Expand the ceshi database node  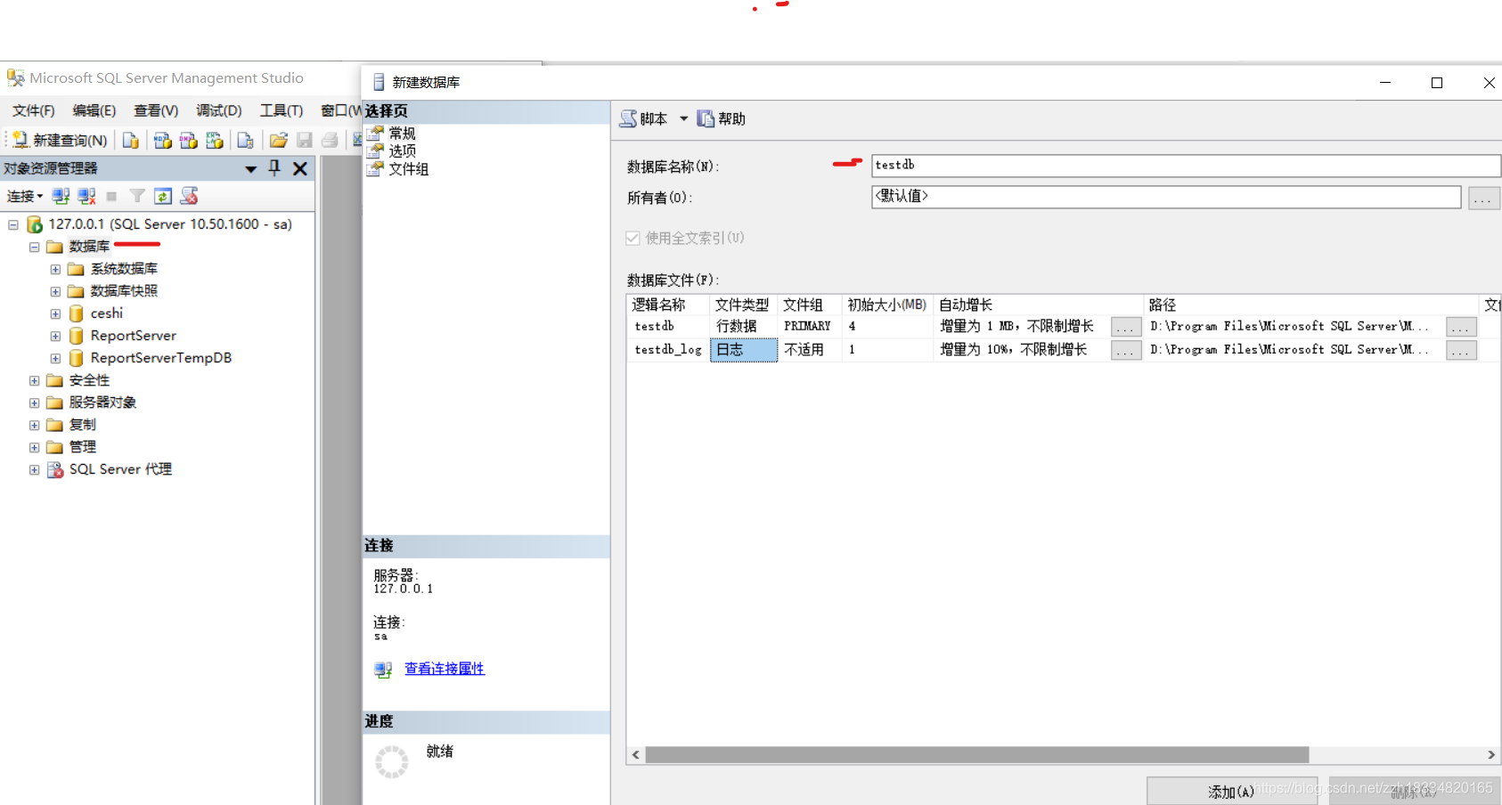(55, 313)
